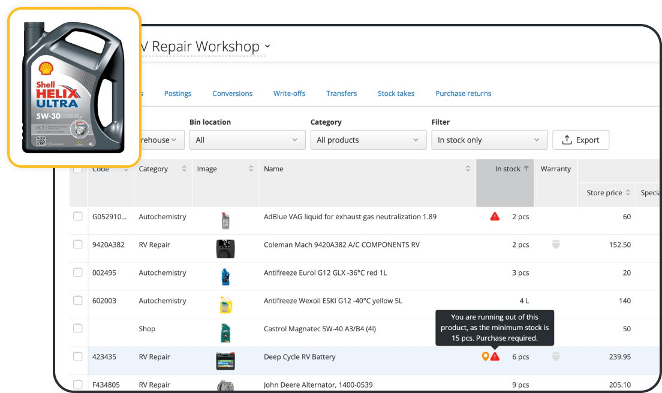The image size is (662, 393).
Task: Click the orange location pin on Deep Cycle Battery
Action: [x=485, y=356]
